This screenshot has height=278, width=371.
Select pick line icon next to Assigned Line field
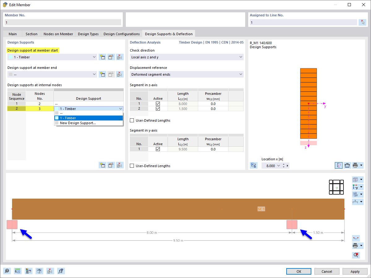[x=362, y=22]
